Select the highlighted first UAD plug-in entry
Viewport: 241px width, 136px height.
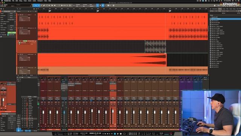(225, 19)
